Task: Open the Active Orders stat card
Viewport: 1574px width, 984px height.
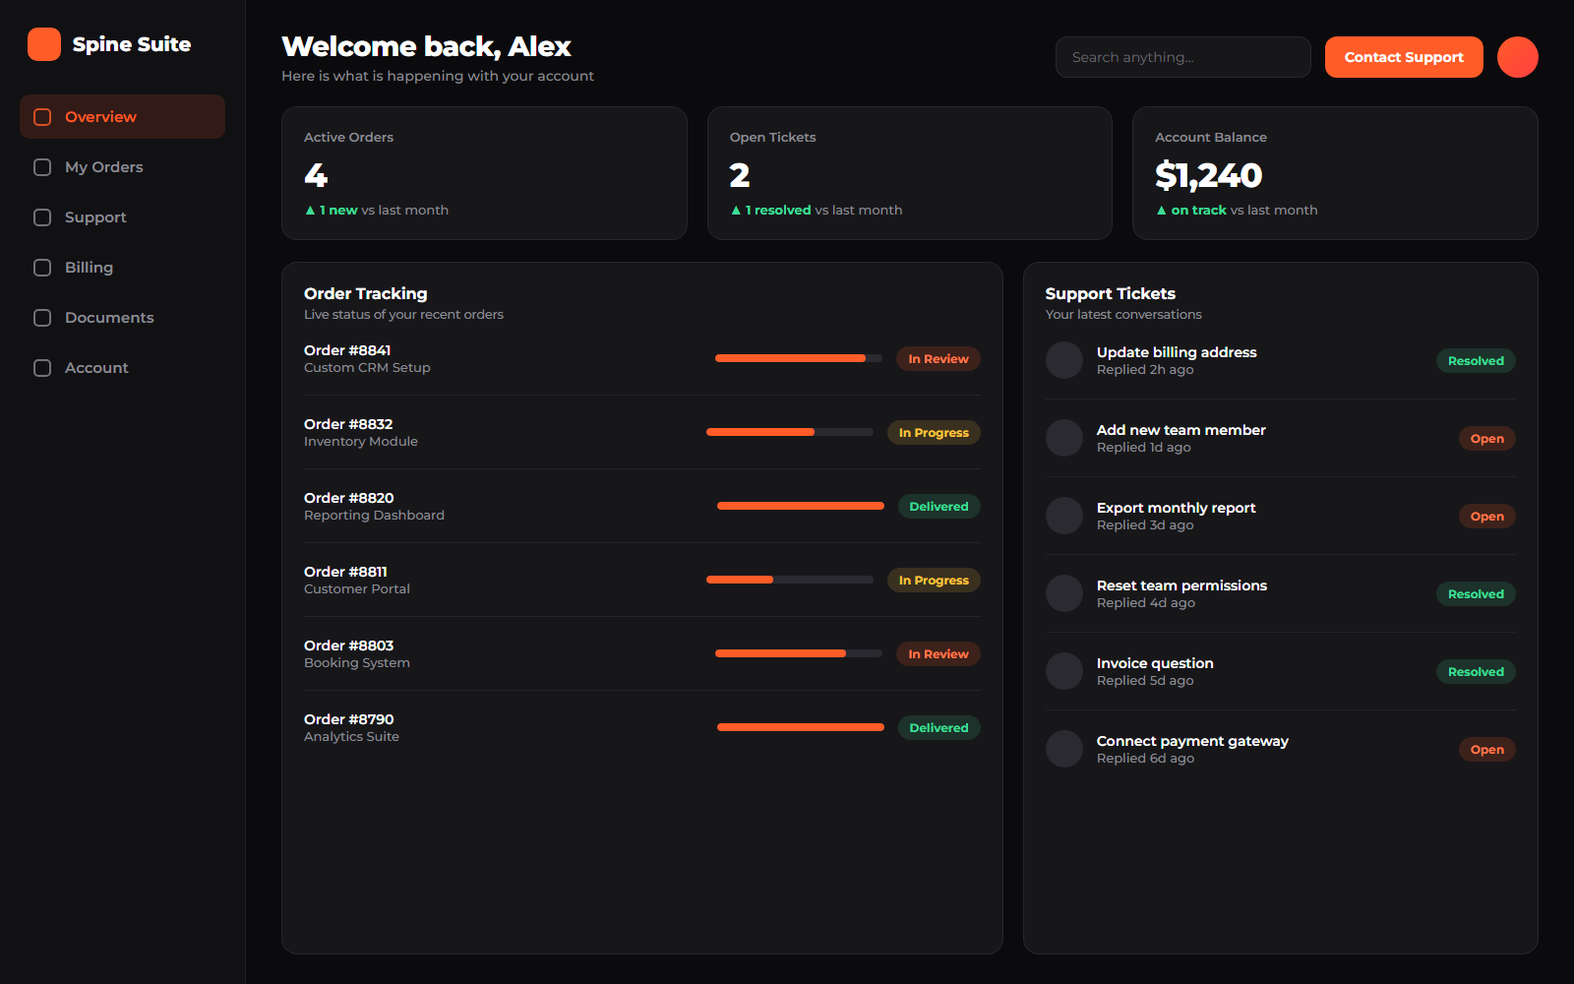Action: pyautogui.click(x=484, y=173)
